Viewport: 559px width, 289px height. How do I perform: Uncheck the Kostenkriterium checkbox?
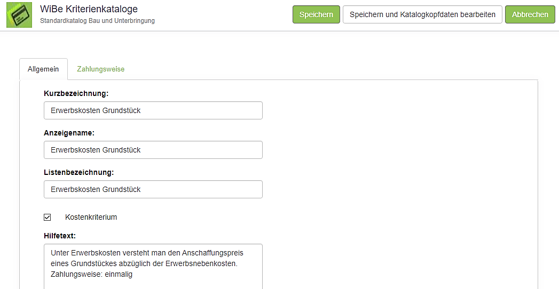click(48, 217)
